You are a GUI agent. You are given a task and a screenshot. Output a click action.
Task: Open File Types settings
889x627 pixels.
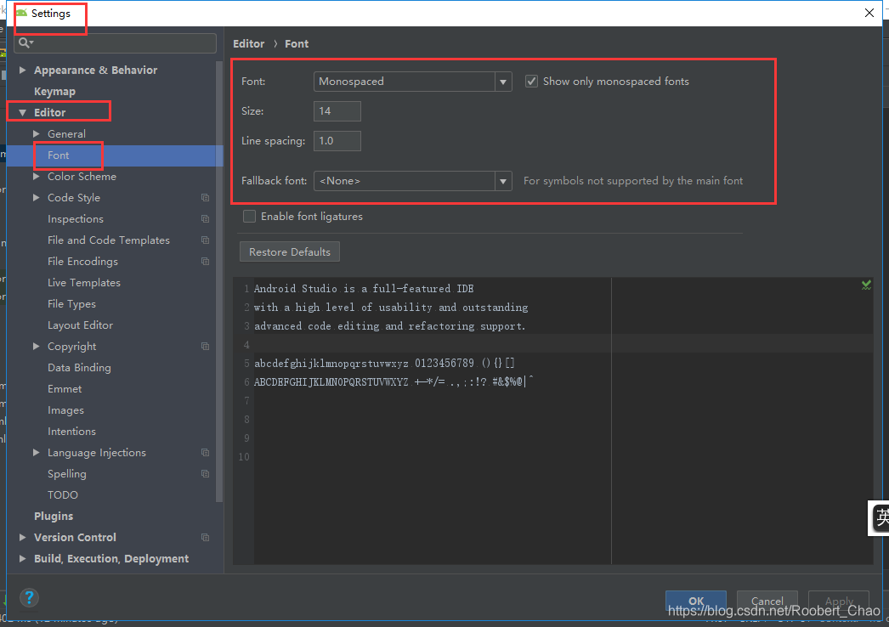pos(71,304)
